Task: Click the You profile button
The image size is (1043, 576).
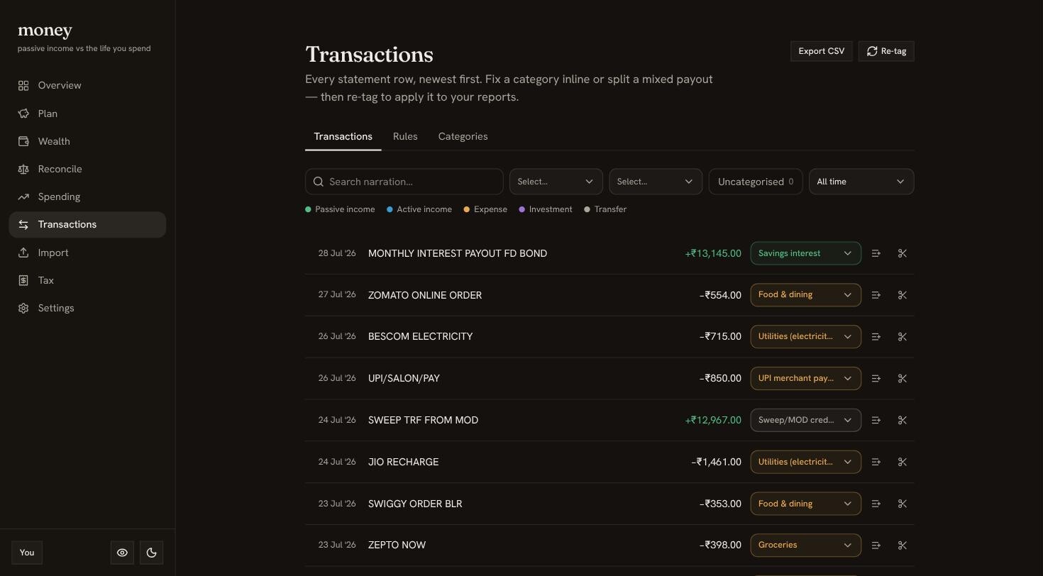Action: click(27, 553)
